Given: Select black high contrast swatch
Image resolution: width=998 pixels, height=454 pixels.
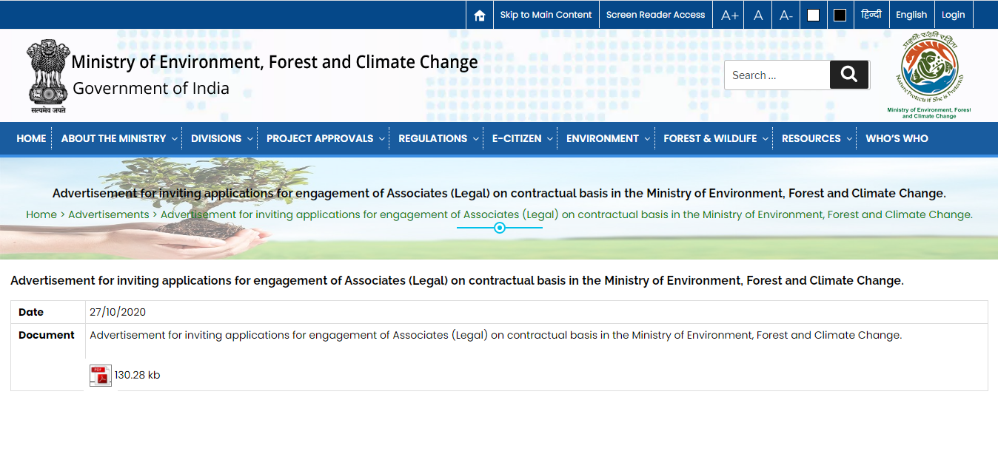Looking at the screenshot, I should point(840,15).
